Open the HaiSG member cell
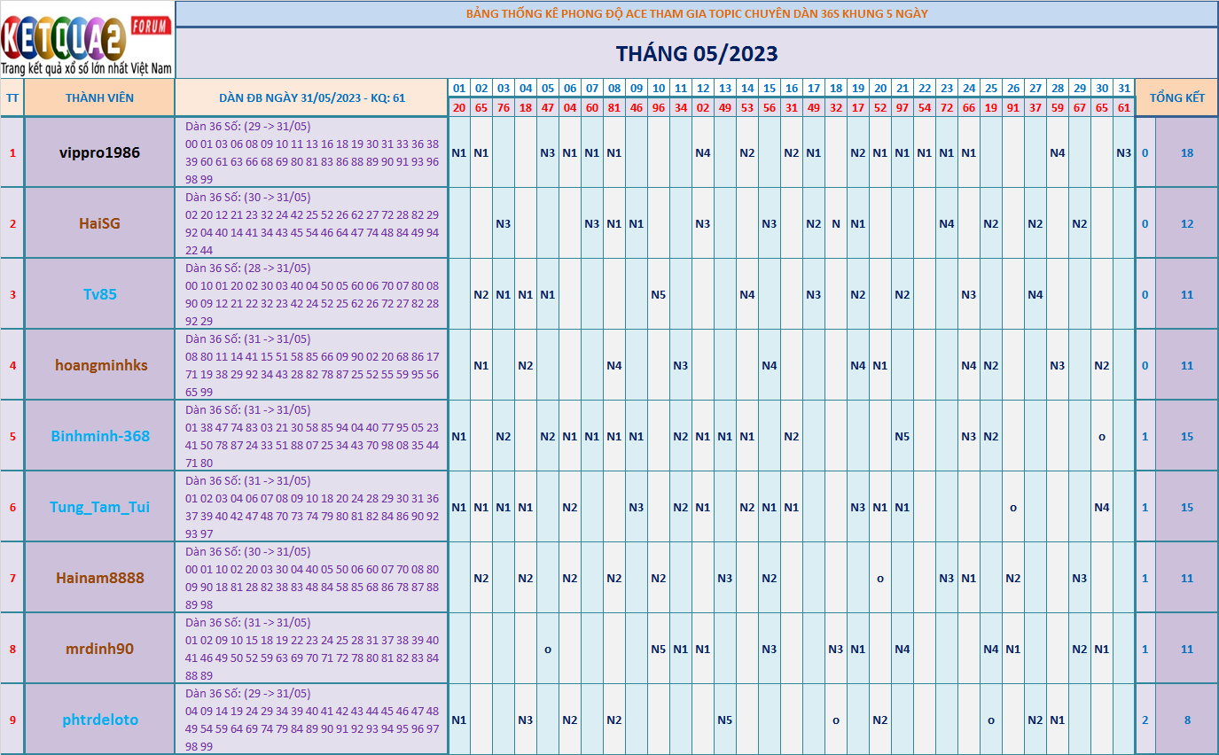The height and width of the screenshot is (755, 1219). click(99, 223)
